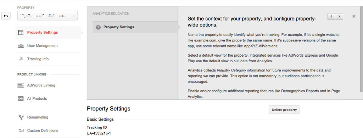The height and width of the screenshot is (138, 363).
Task: Click the back arrow icon in the sidebar
Action: 6,16
